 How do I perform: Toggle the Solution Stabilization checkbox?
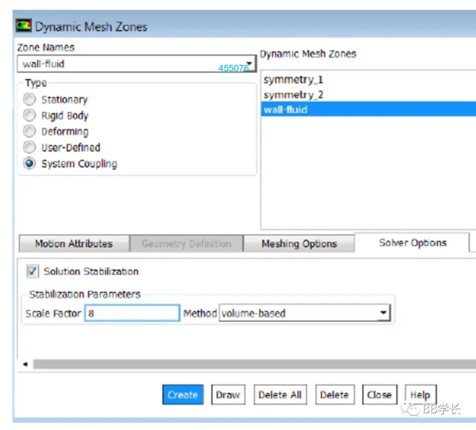pyautogui.click(x=33, y=271)
